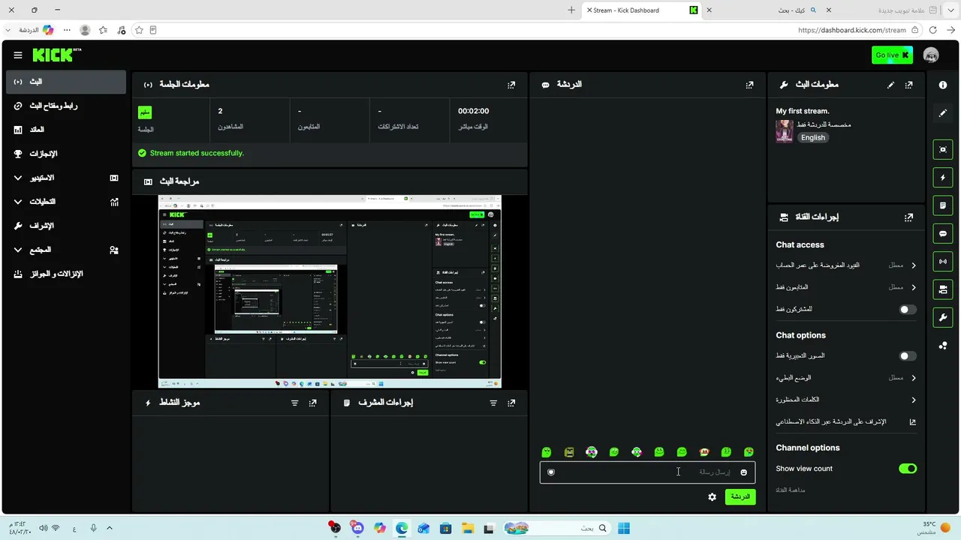Pop out the الدردشة chat panel
This screenshot has height=540, width=961.
(749, 85)
